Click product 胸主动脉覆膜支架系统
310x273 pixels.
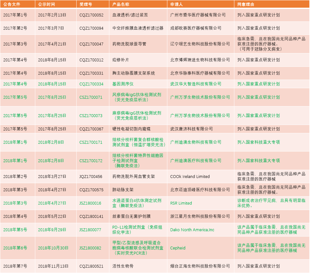click(133, 73)
